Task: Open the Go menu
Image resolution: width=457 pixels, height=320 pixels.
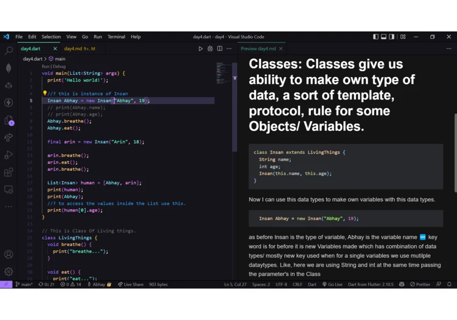Action: (85, 37)
